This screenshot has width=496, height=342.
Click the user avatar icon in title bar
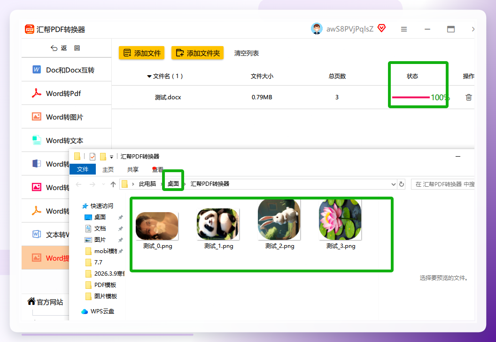point(317,29)
